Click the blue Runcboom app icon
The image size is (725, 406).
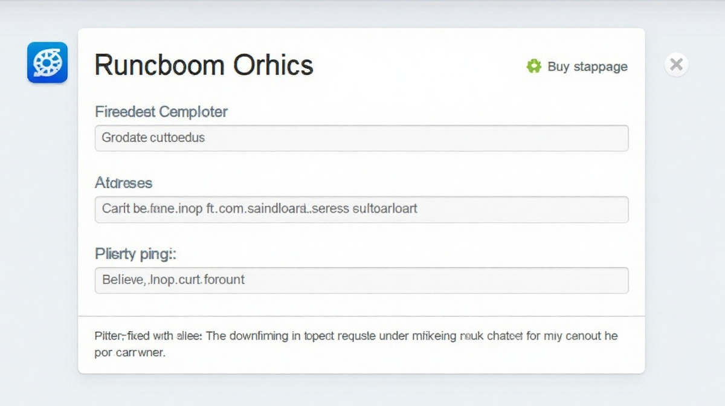coord(47,62)
